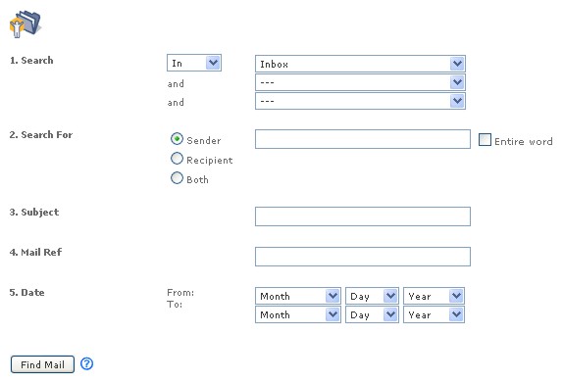The image size is (563, 383).
Task: Open the From date Year dropdown
Action: tap(434, 296)
